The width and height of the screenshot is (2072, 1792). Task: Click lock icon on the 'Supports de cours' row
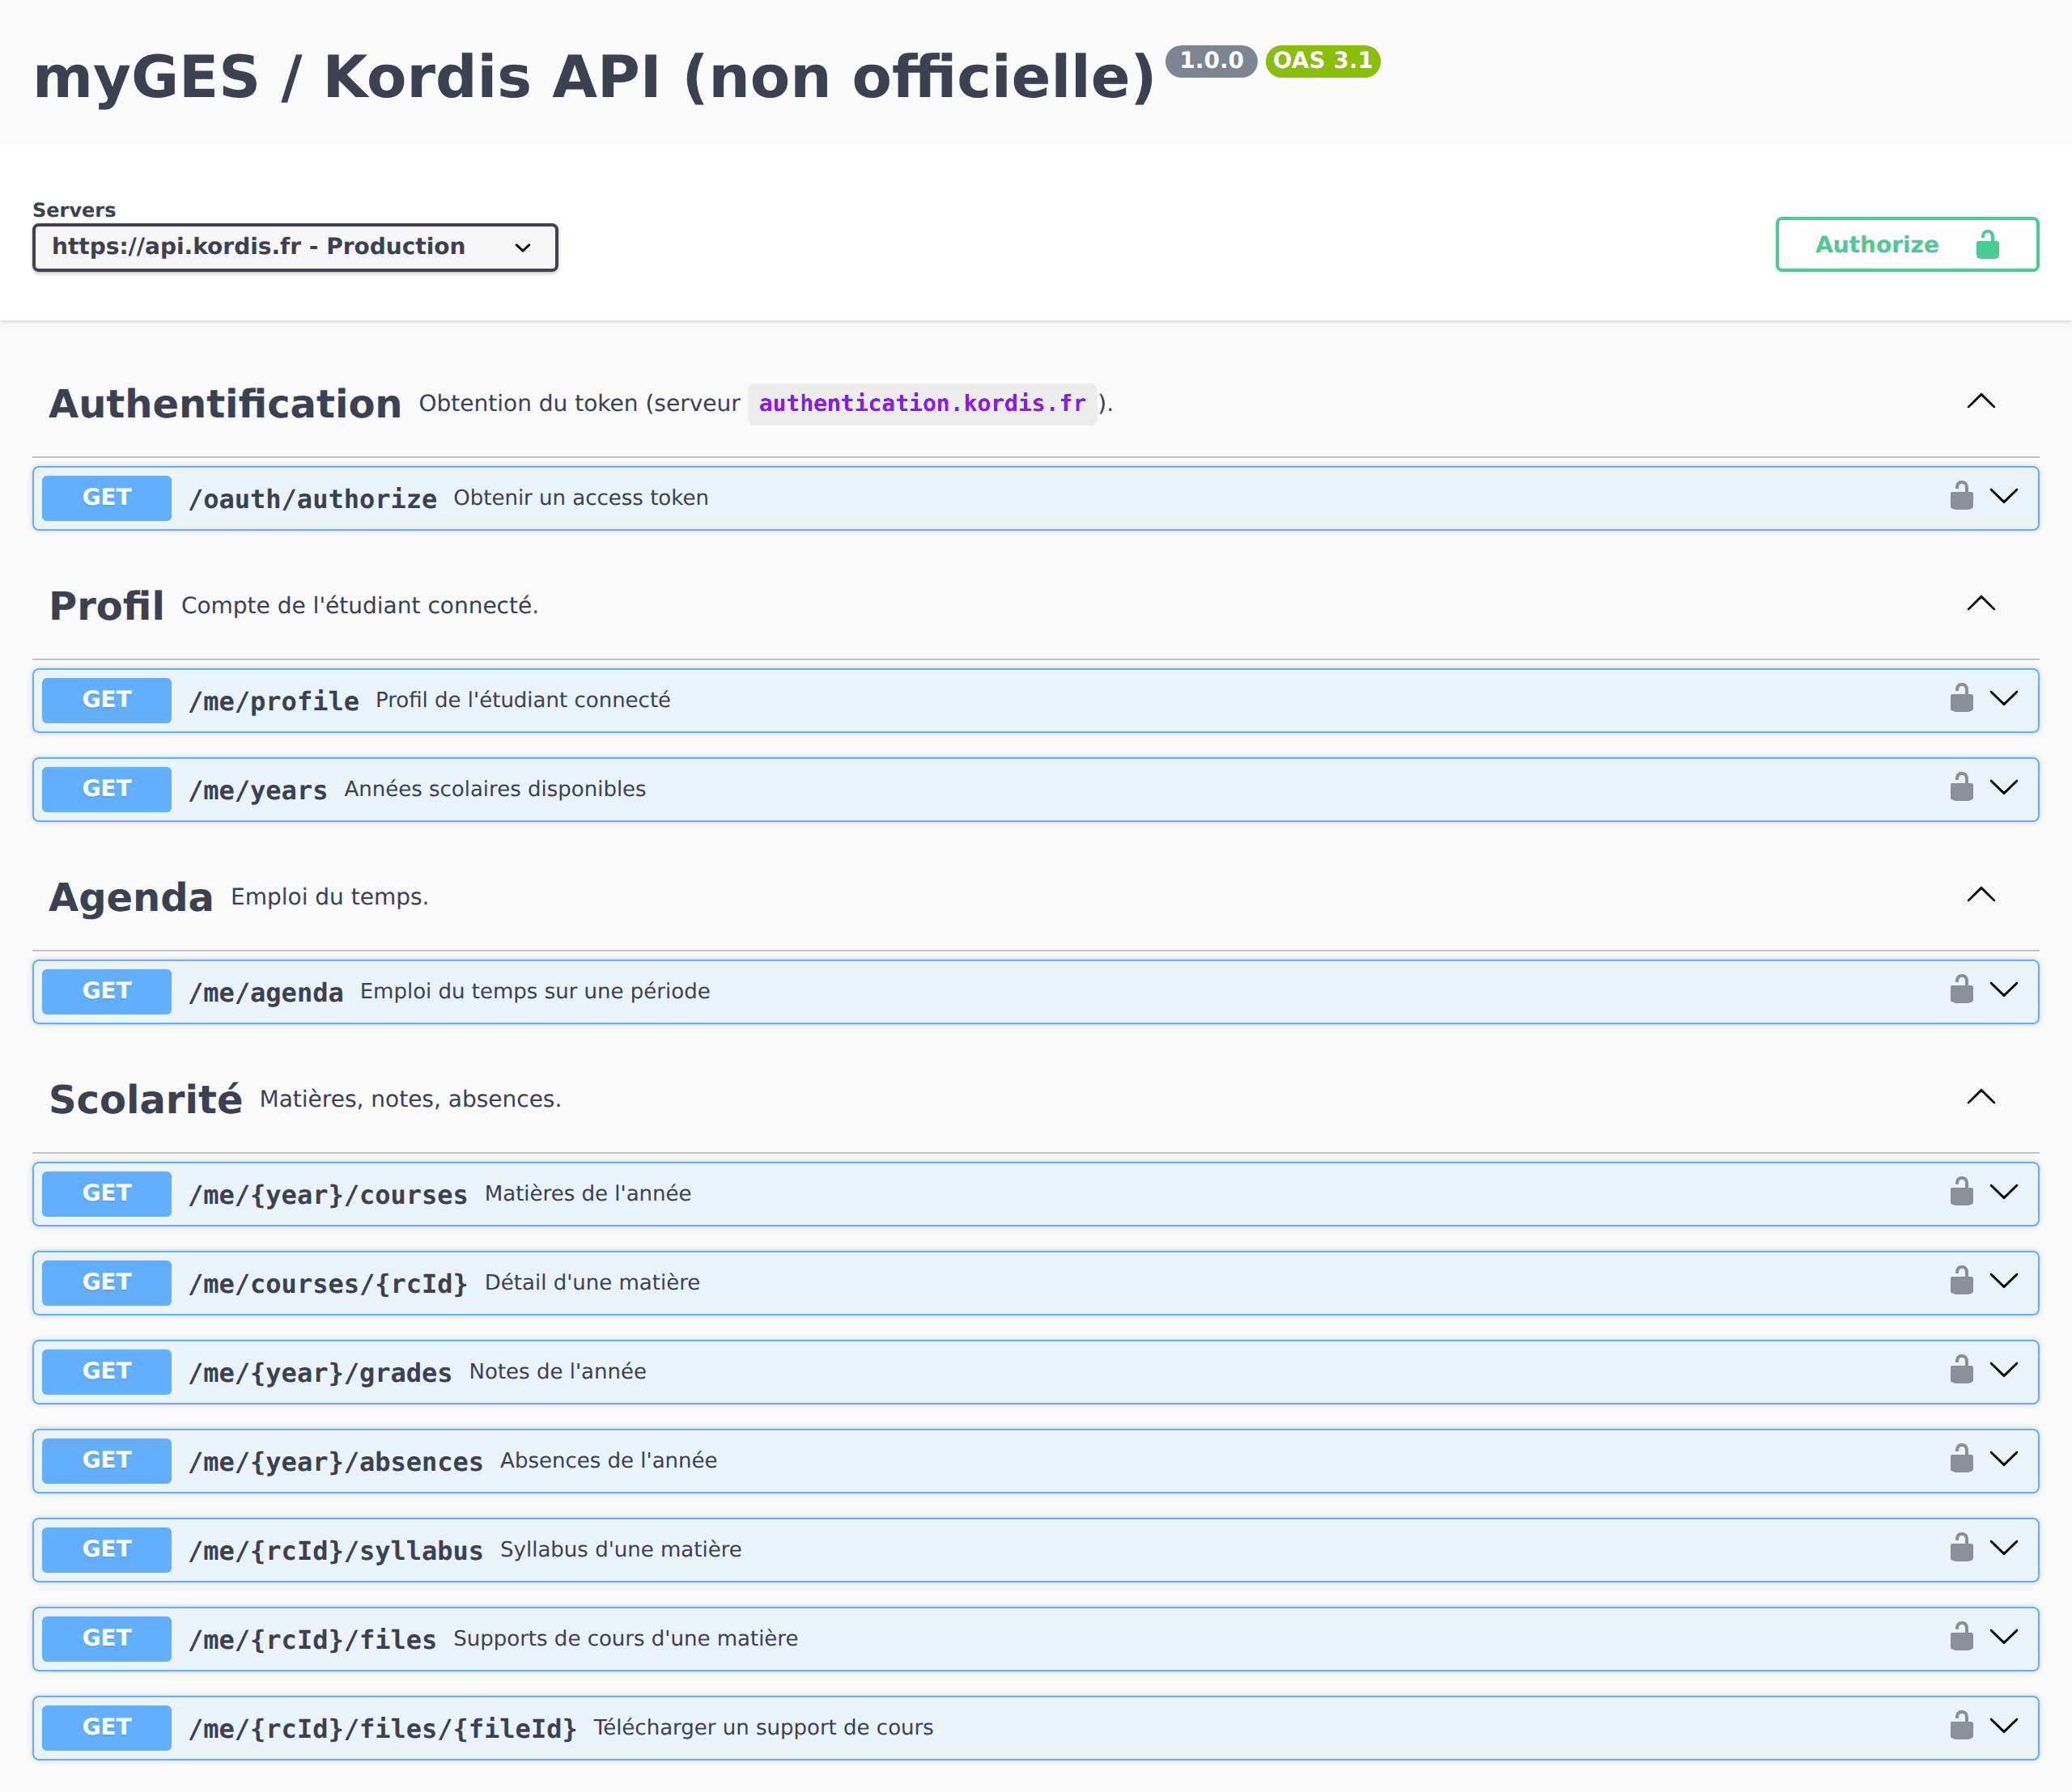tap(1961, 1636)
